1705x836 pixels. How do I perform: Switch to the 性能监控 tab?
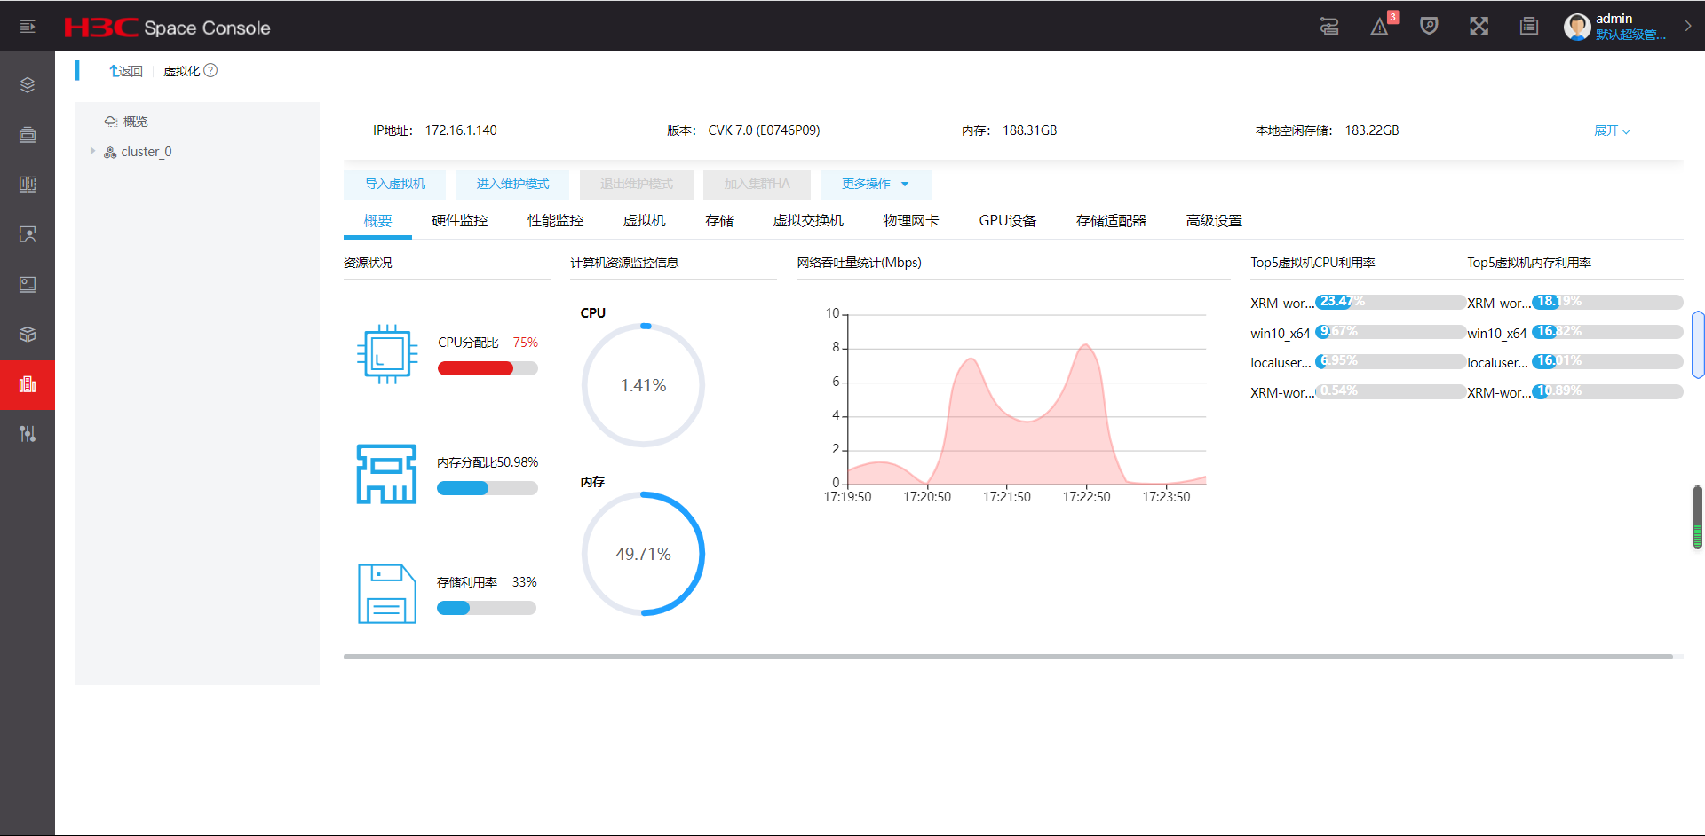[555, 221]
